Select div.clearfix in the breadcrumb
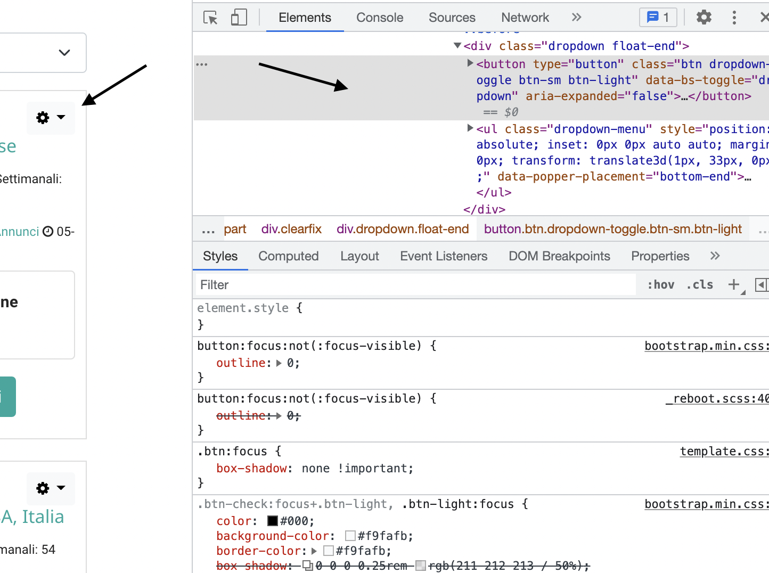 (x=291, y=229)
